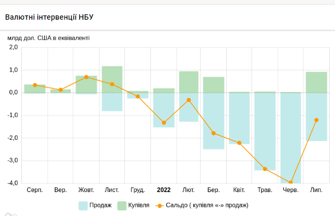Click the chart title Валютні інтервенції НБУ

pos(49,17)
